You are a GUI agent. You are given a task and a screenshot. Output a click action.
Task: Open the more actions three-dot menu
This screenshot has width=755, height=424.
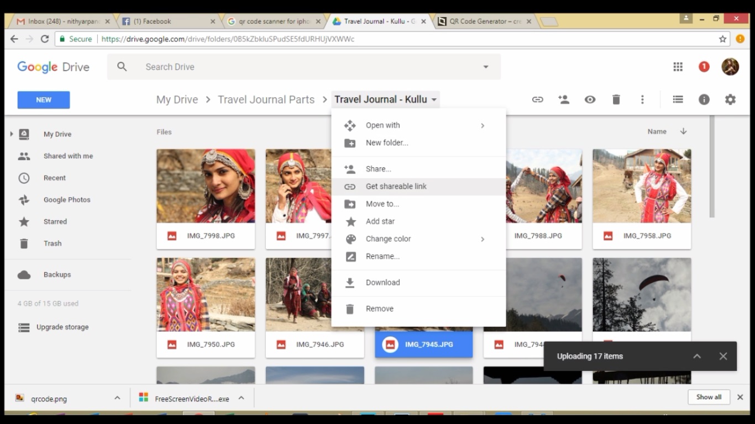tap(642, 100)
